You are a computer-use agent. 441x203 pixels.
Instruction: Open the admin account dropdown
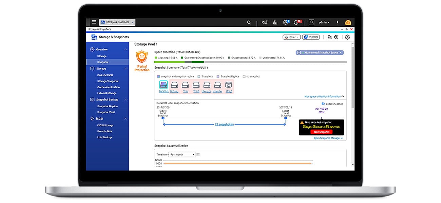pyautogui.click(x=323, y=22)
